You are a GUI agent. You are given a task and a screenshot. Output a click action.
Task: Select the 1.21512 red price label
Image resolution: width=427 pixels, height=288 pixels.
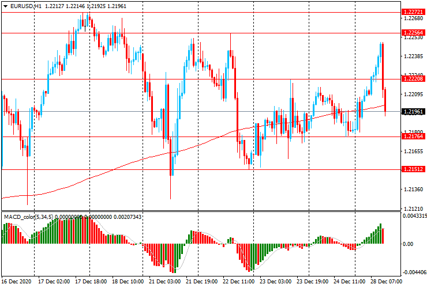coord(413,169)
